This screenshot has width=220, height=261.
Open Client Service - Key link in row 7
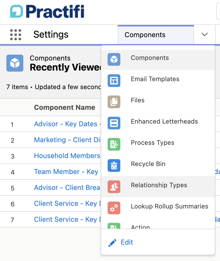[67, 220]
